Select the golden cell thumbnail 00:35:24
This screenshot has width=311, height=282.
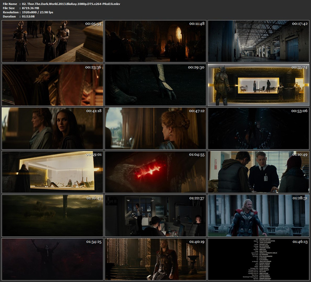[x=258, y=85]
